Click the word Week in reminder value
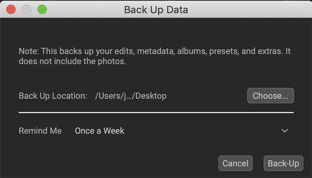Viewport: 312px width, 178px height. 114,131
